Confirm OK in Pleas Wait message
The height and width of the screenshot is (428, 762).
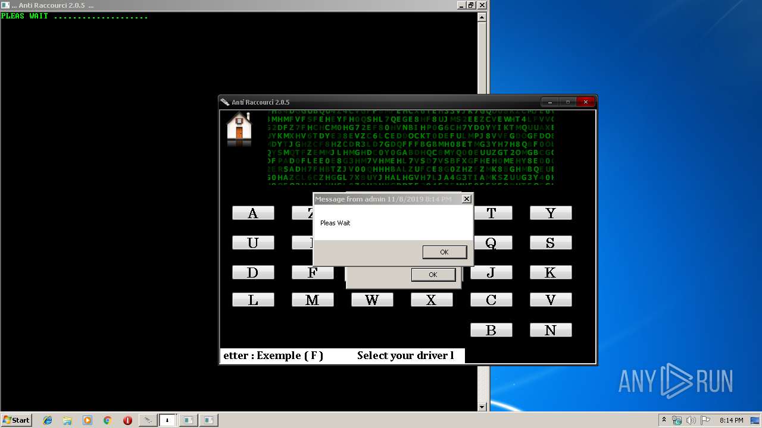tap(444, 252)
